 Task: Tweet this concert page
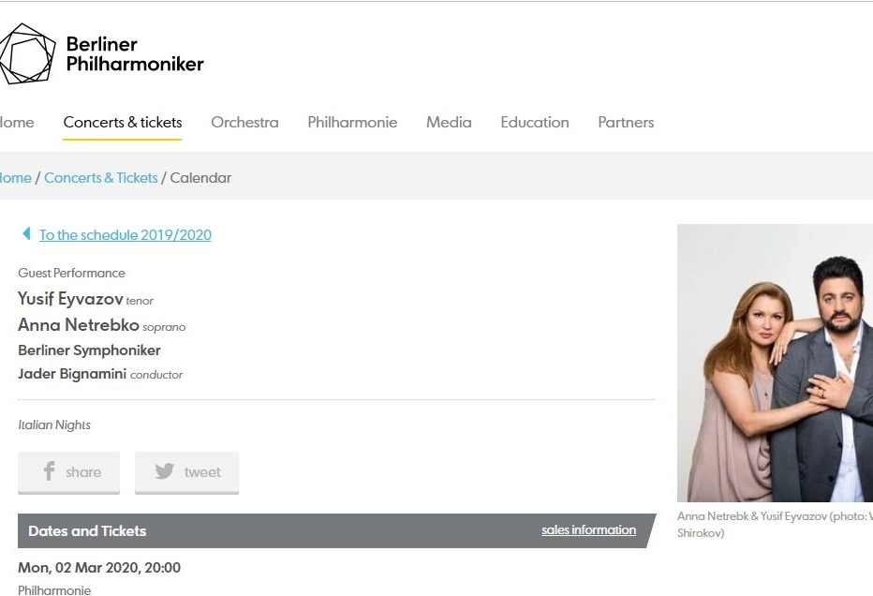[186, 472]
